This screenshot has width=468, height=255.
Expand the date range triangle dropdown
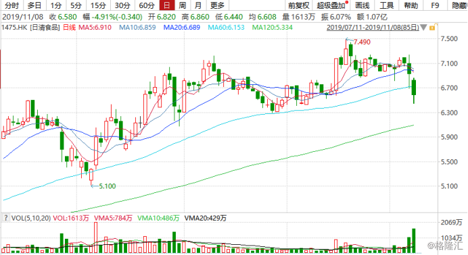[423, 28]
